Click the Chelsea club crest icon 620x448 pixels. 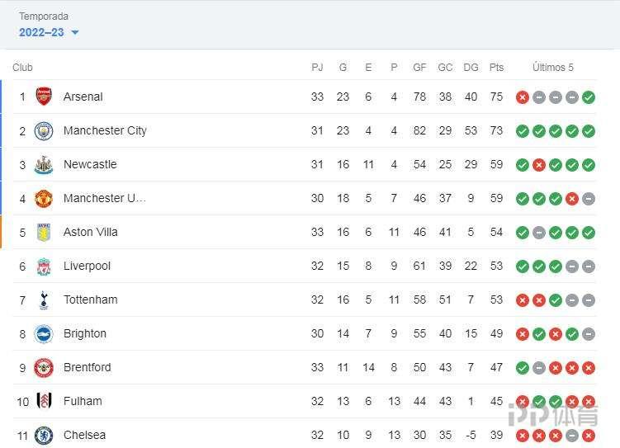tap(44, 435)
